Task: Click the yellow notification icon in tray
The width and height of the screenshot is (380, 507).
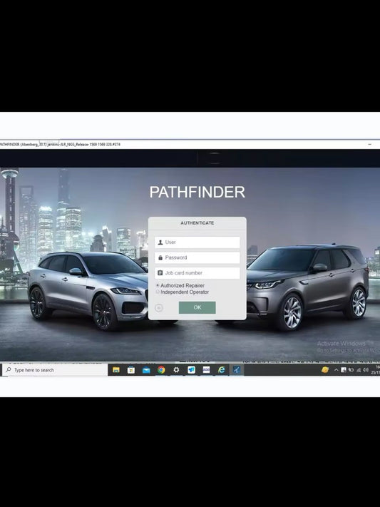Action: [x=325, y=369]
